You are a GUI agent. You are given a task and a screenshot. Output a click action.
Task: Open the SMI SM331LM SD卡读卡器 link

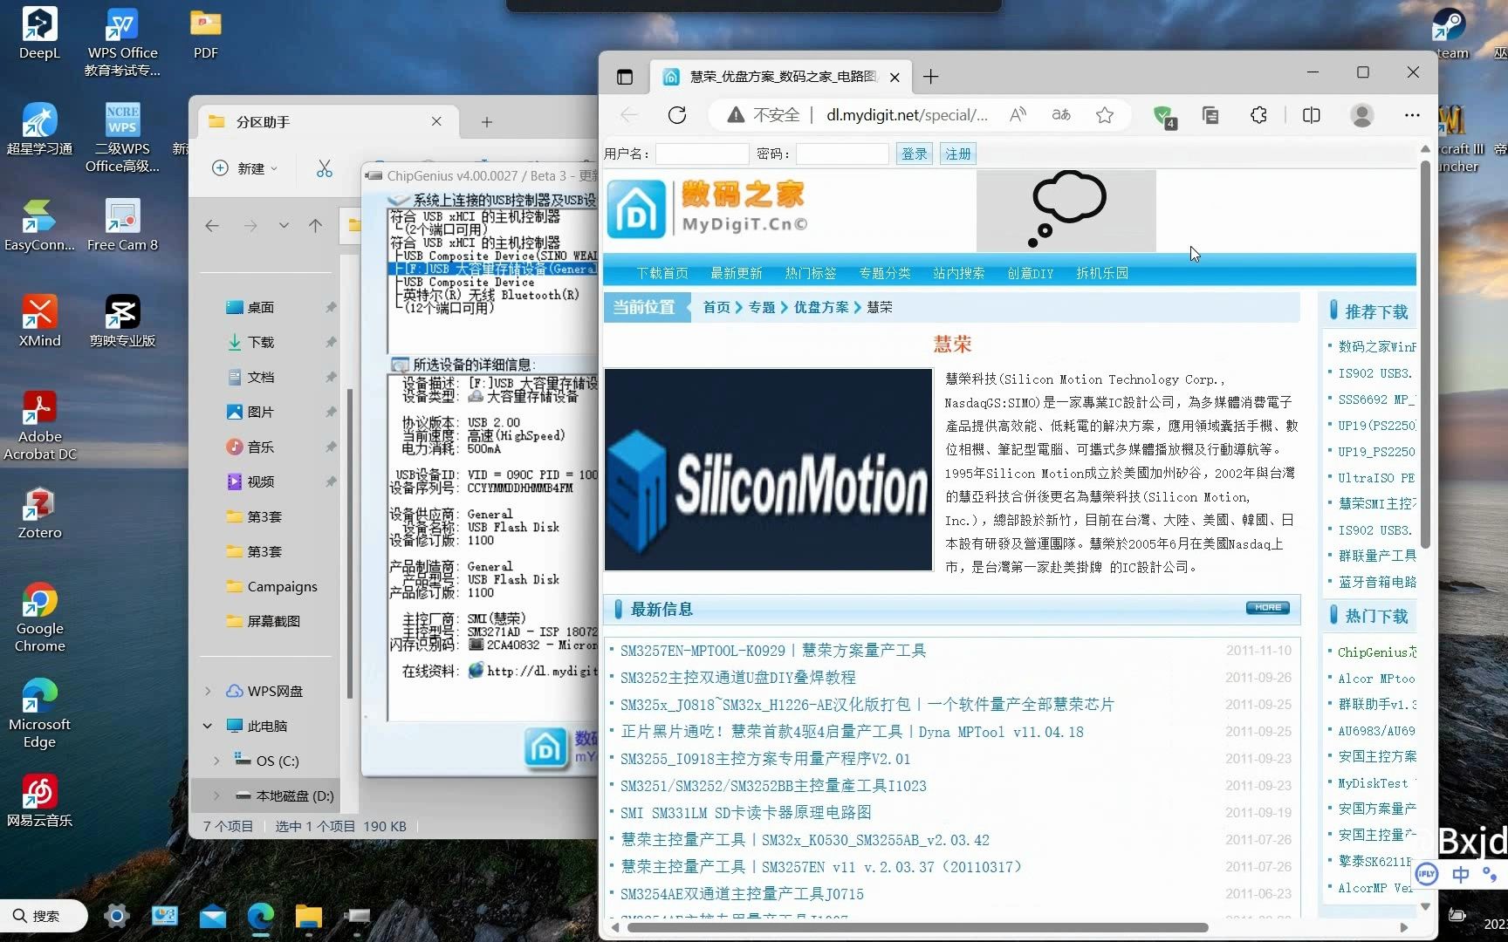746,812
